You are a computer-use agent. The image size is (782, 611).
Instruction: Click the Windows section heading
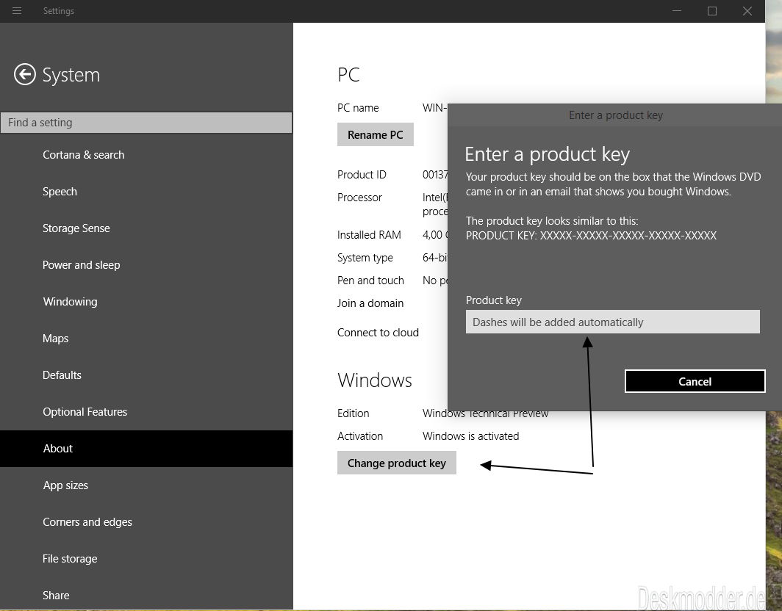tap(375, 380)
